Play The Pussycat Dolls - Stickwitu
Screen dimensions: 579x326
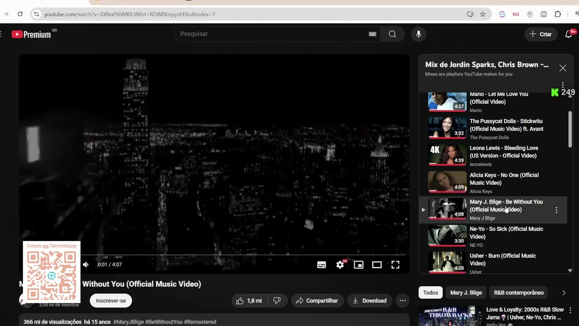[493, 129]
